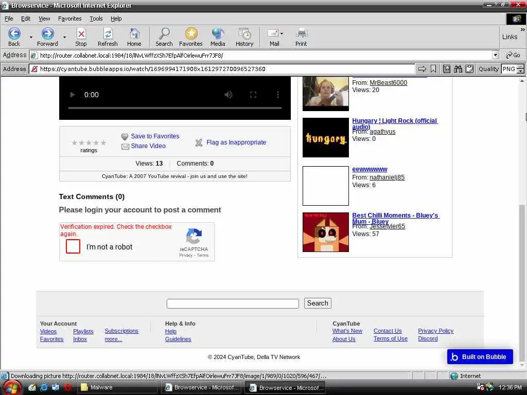The width and height of the screenshot is (527, 395).
Task: Click the Share Video envelope icon
Action: 125,147
